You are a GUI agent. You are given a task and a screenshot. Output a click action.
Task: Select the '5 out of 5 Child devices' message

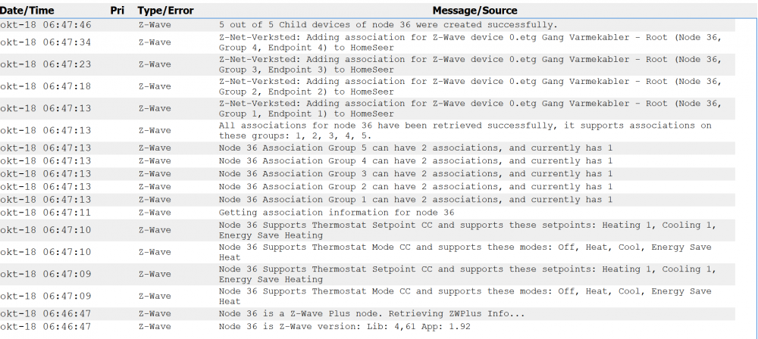coord(387,25)
